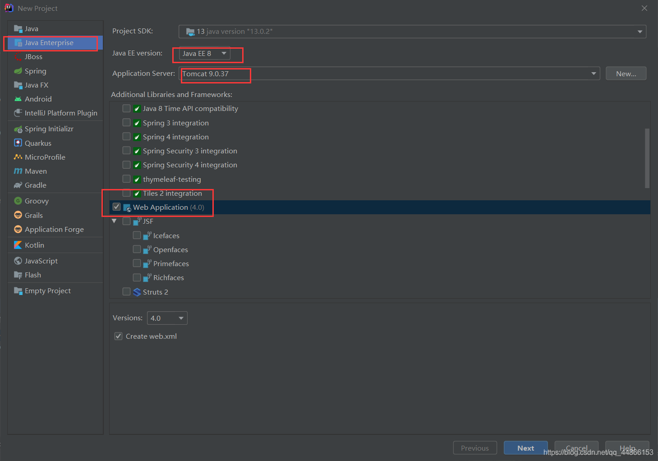The image size is (658, 461).
Task: Select the Gradle elephant icon
Action: 18,185
